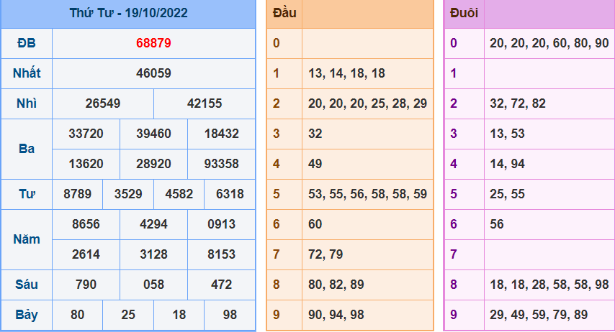Click Đầu row 2 values 20, 20, 20, 25, 28, 29
Viewport: 615px width, 332px height.
point(367,103)
